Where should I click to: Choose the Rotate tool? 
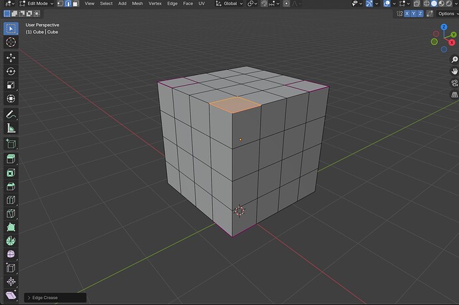11,71
